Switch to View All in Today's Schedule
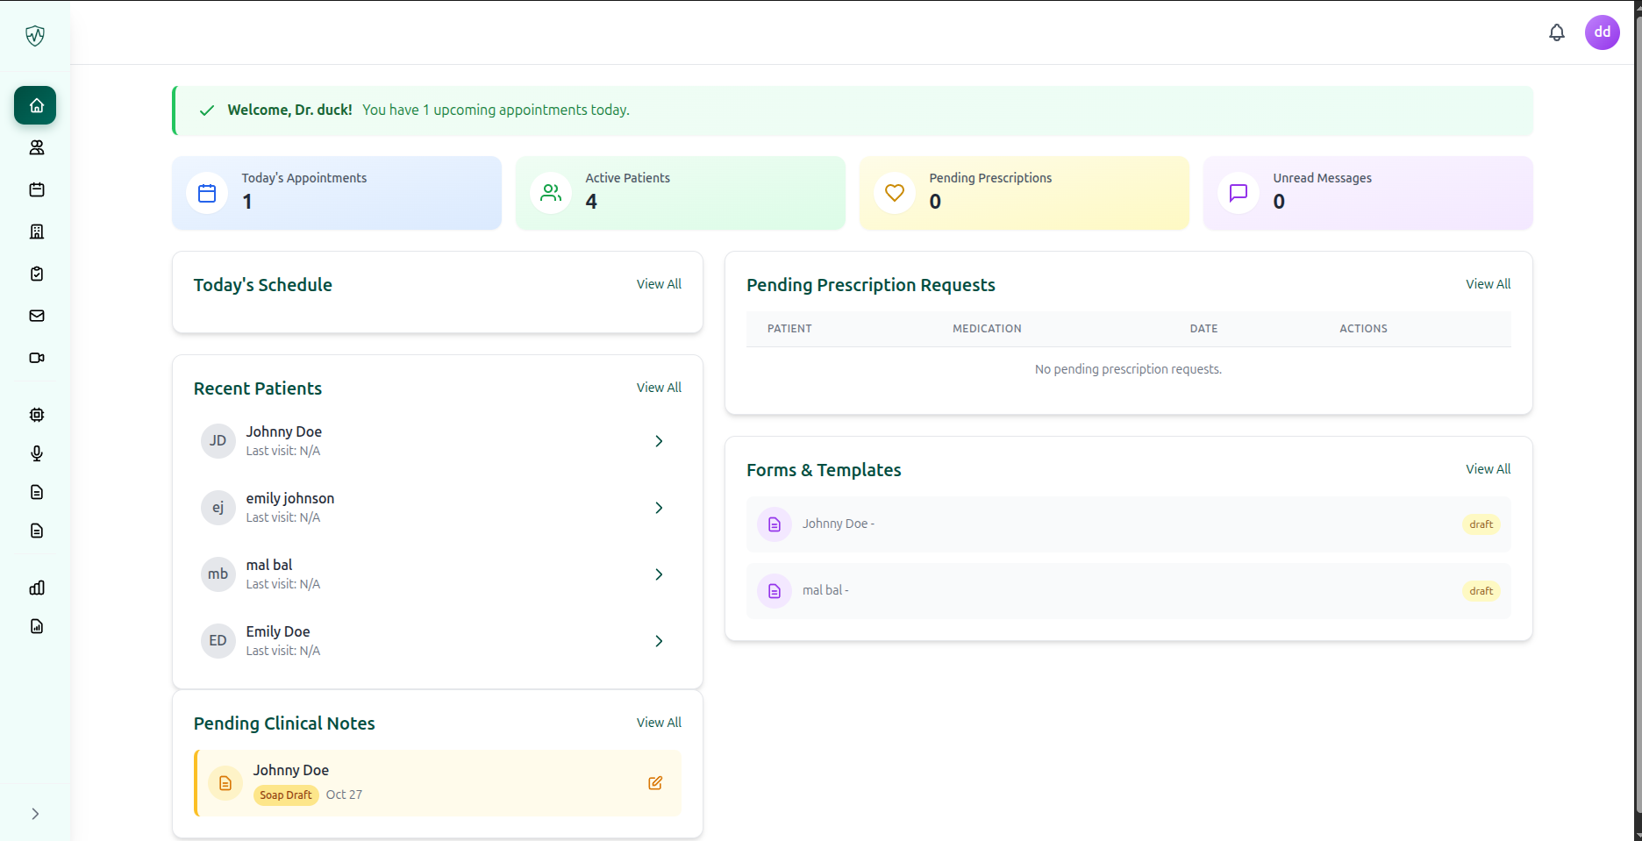The height and width of the screenshot is (841, 1642). coord(659,283)
